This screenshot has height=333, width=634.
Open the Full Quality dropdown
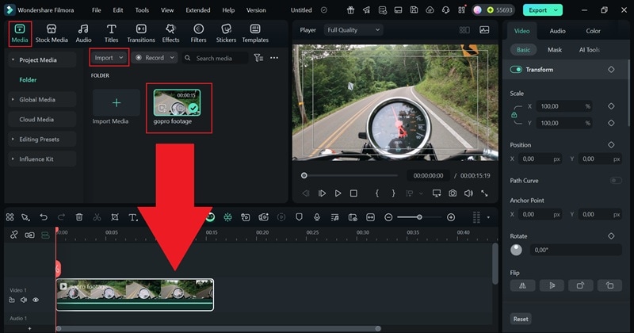pos(353,30)
